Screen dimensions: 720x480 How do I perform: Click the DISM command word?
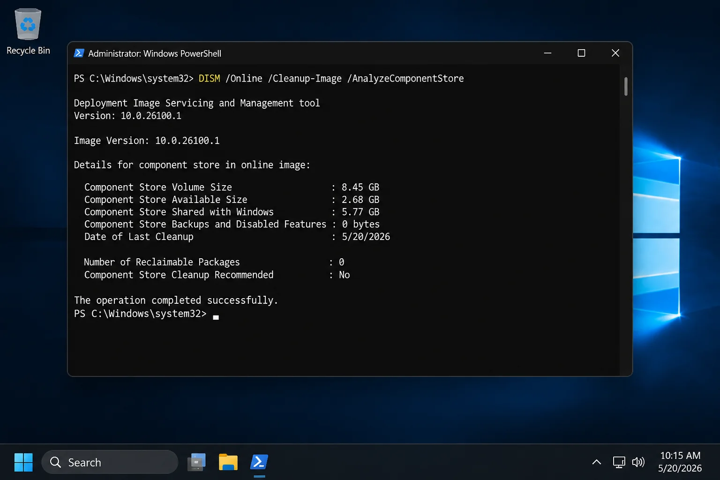(x=209, y=78)
